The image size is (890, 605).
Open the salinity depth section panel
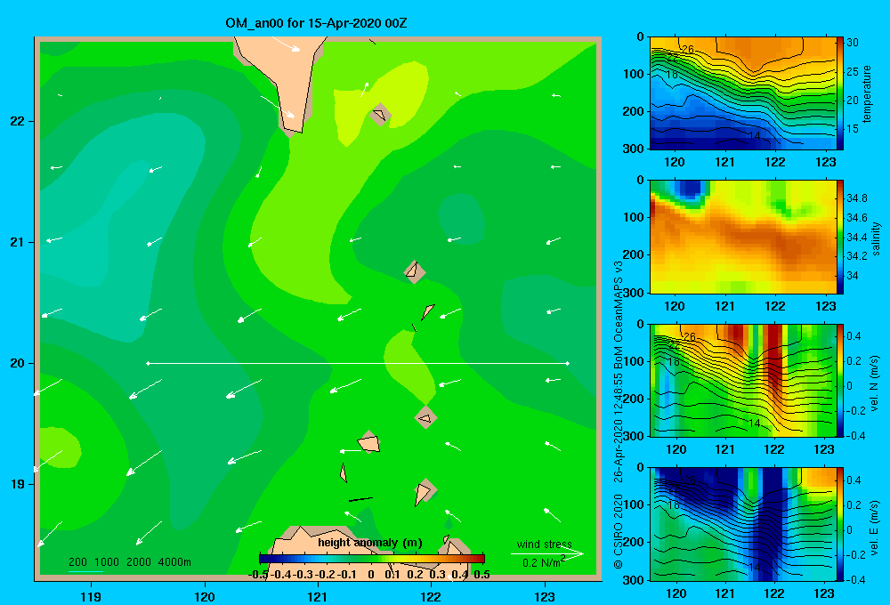click(x=743, y=238)
